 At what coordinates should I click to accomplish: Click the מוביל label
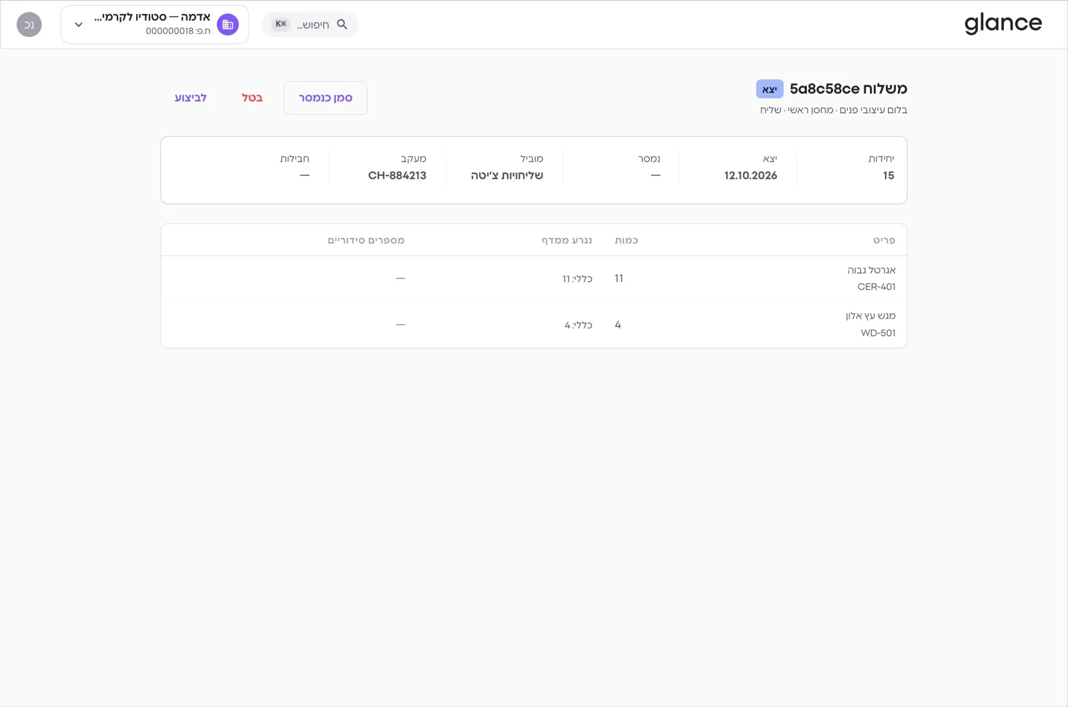click(x=532, y=158)
